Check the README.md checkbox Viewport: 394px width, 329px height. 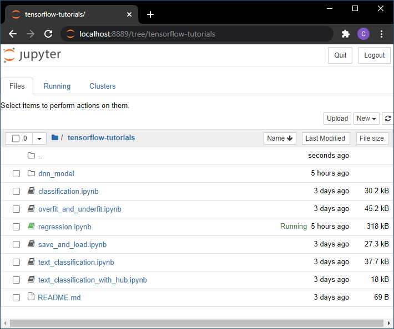tap(16, 297)
